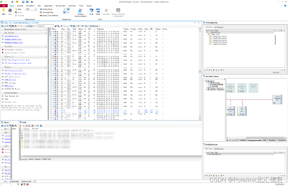Click the open folder icon in quick access toolbar
Viewport: 288px width, 186px height.
(17, 2)
